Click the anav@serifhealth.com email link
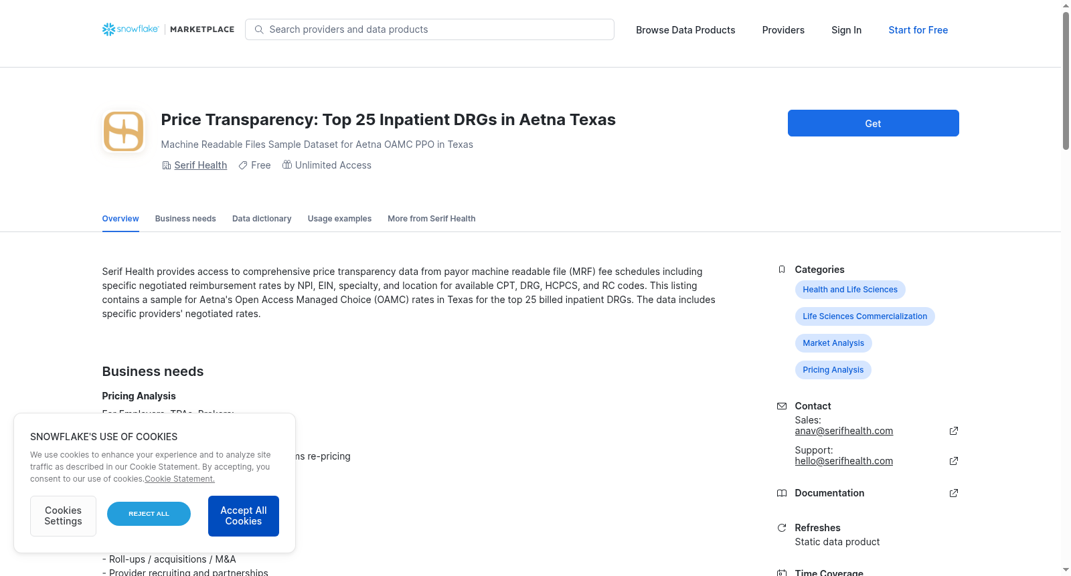Viewport: 1071px width, 576px height. pyautogui.click(x=843, y=431)
